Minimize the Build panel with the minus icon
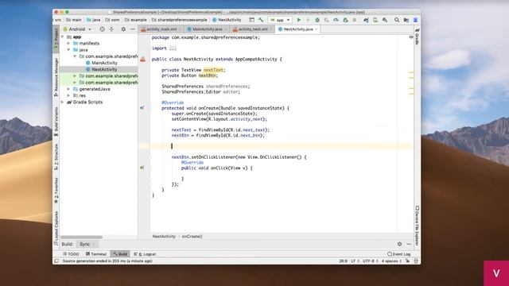The height and width of the screenshot is (286, 509). pyautogui.click(x=409, y=244)
